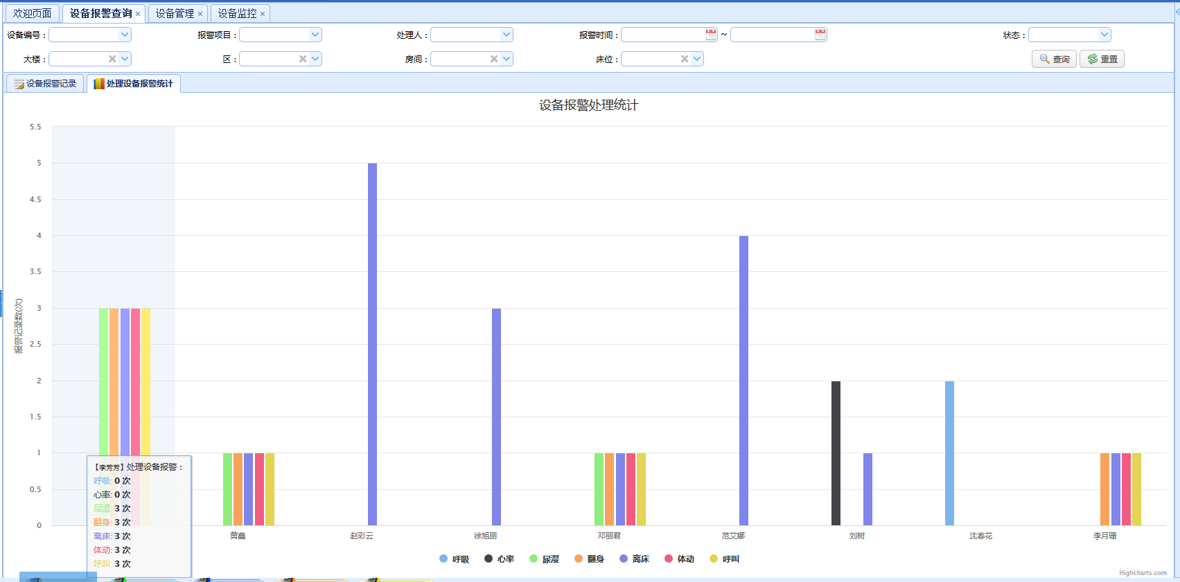The width and height of the screenshot is (1180, 582).
Task: Toggle 呼吸 series in chart legend
Action: 455,559
